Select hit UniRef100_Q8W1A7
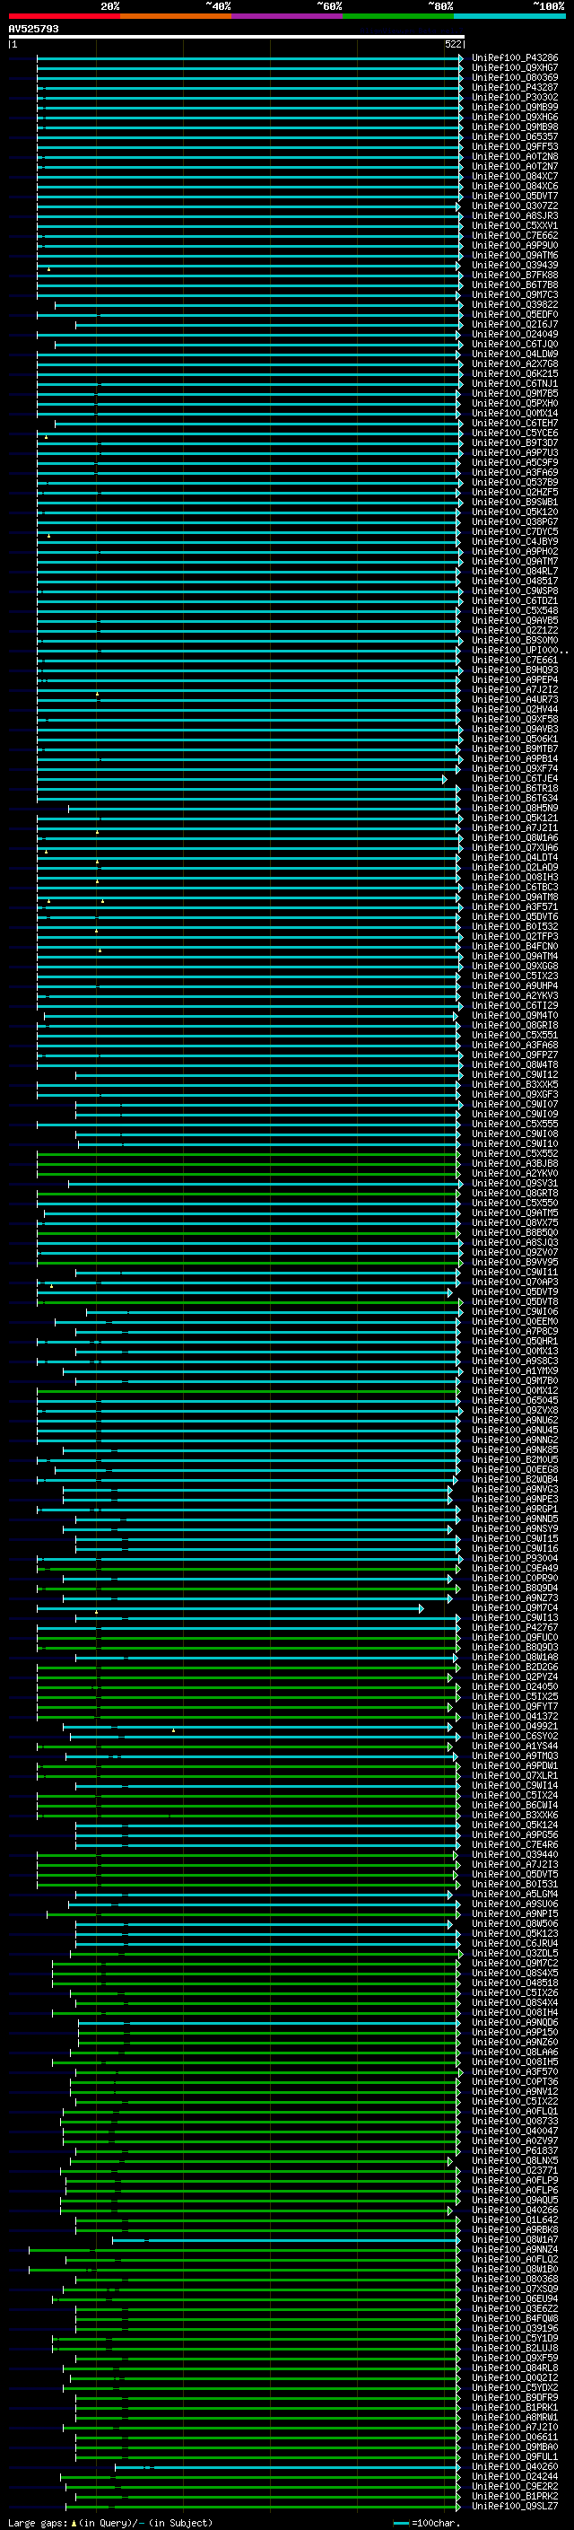 click(514, 2240)
